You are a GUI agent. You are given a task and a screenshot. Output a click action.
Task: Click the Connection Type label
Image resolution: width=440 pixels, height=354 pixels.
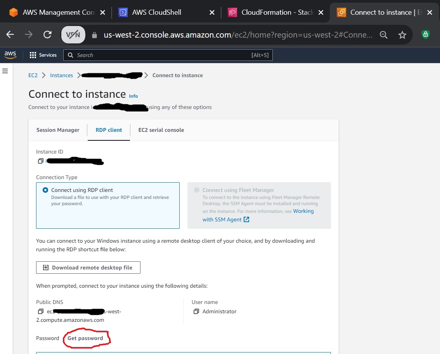coord(57,177)
